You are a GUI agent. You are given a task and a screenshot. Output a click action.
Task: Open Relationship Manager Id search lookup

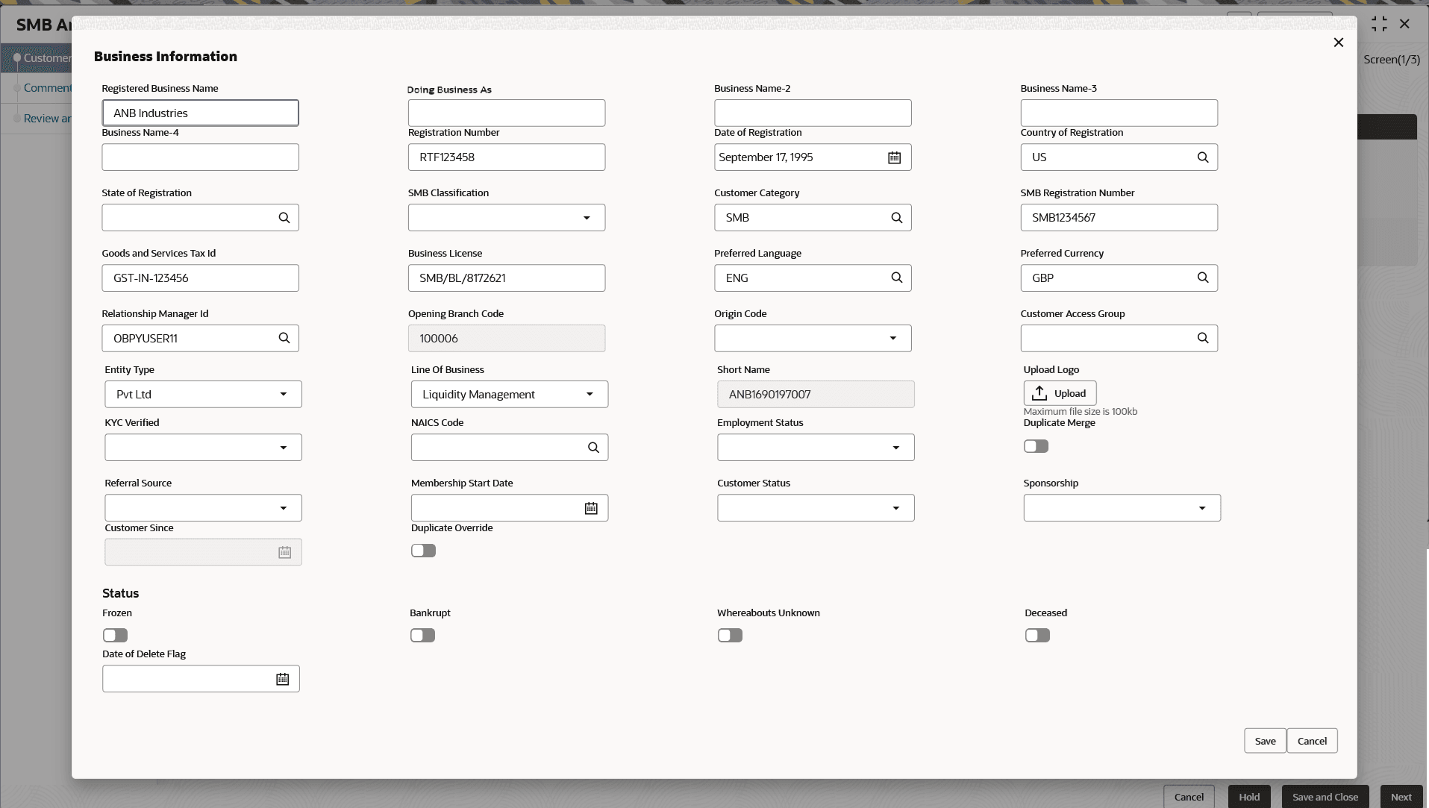[x=284, y=338]
